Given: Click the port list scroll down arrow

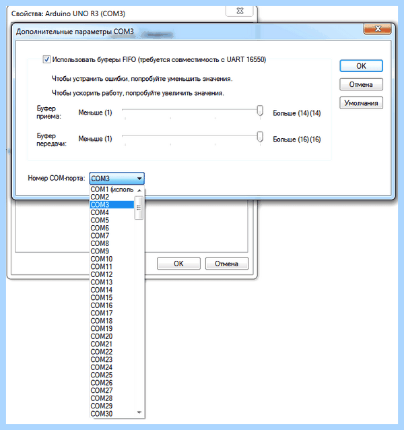Looking at the screenshot, I should 139,412.
